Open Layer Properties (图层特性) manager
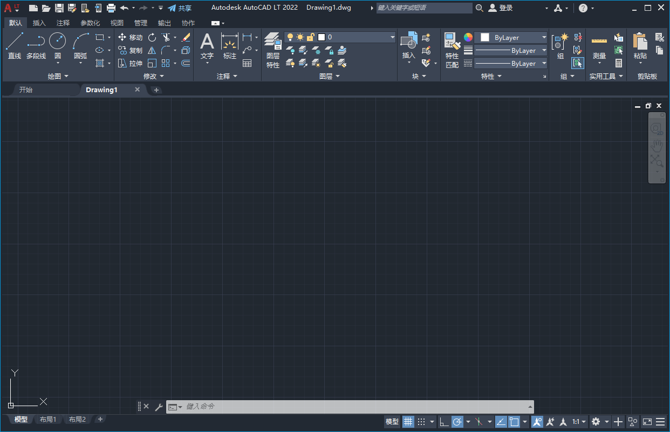 click(273, 50)
